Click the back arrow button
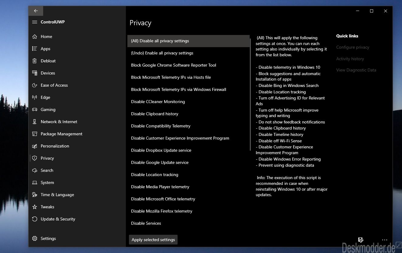 [x=36, y=11]
